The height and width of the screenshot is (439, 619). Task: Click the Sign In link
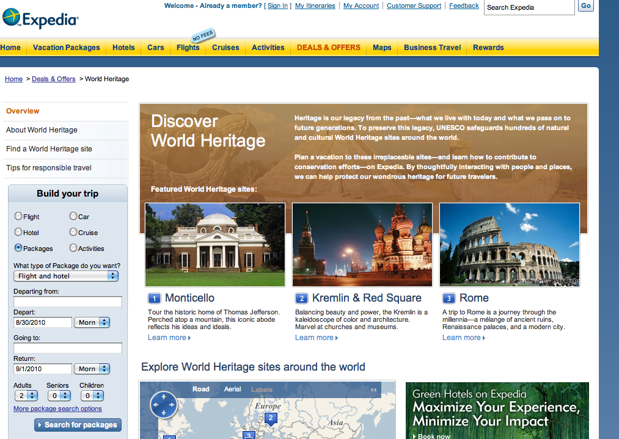[x=277, y=5]
